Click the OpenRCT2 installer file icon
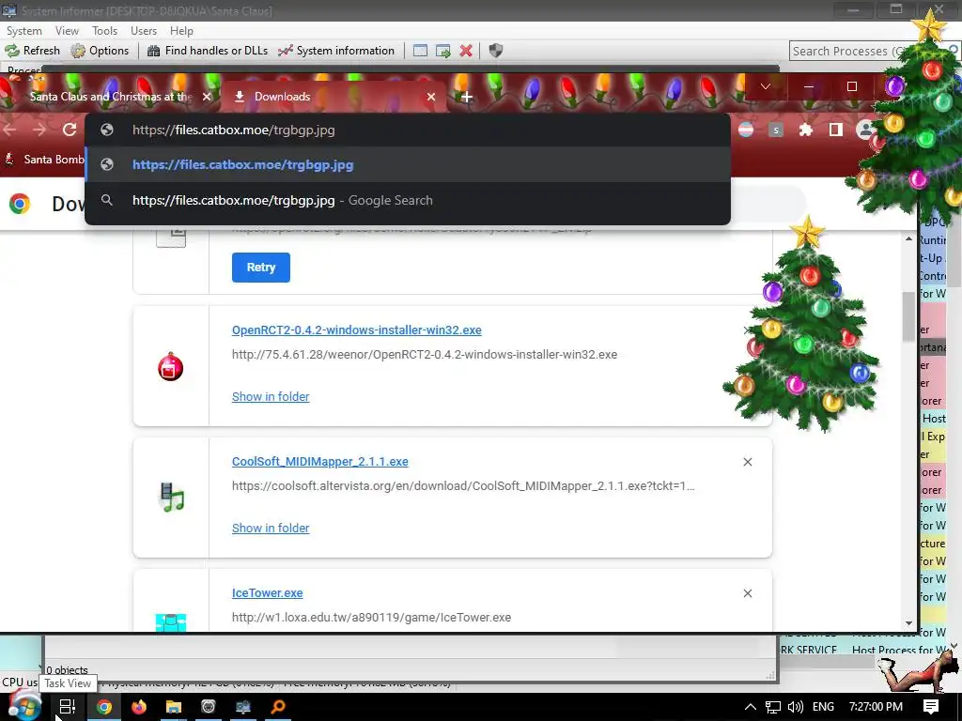Viewport: 962px width, 721px height. pos(171,367)
